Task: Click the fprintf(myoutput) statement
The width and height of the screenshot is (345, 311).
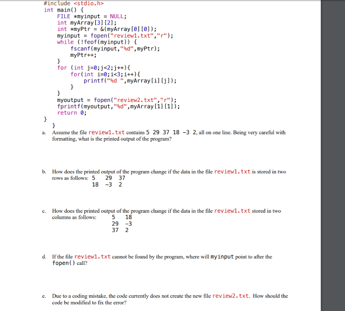Action: click(x=118, y=106)
